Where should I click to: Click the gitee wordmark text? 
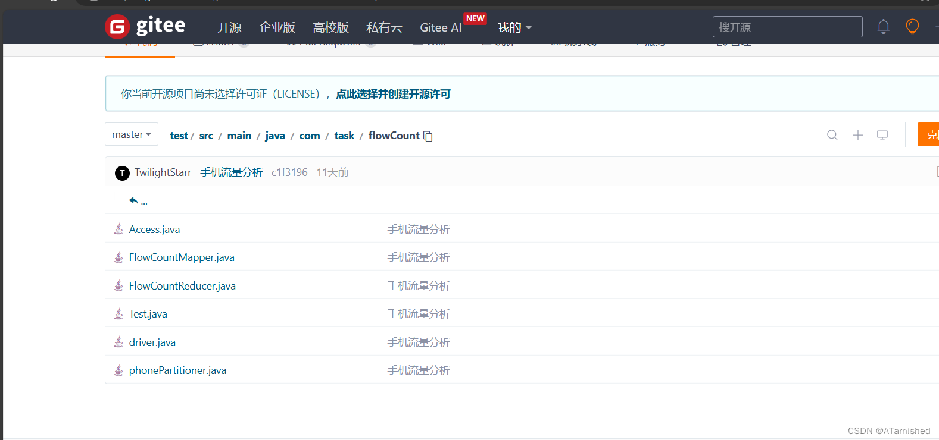(x=161, y=26)
